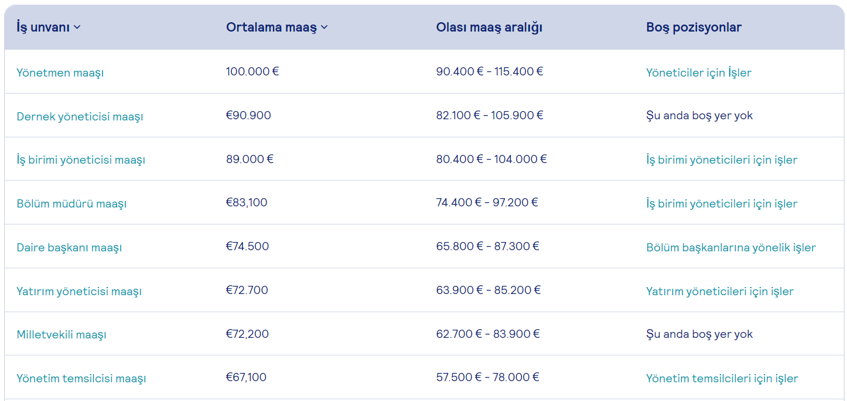This screenshot has width=847, height=401.
Task: Sort by Ortalama maaş chevron
Action: pyautogui.click(x=325, y=27)
